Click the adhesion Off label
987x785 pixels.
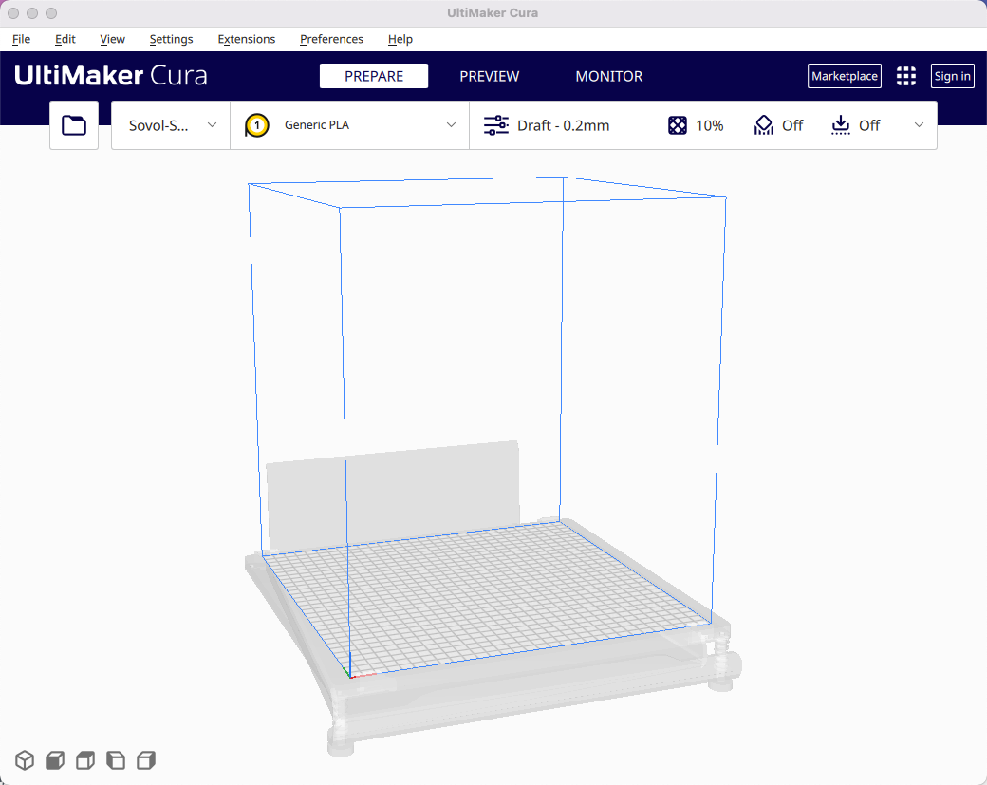tap(869, 125)
